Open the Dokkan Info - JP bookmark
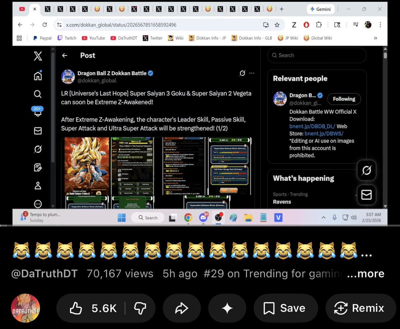400x329 pixels. click(x=207, y=38)
